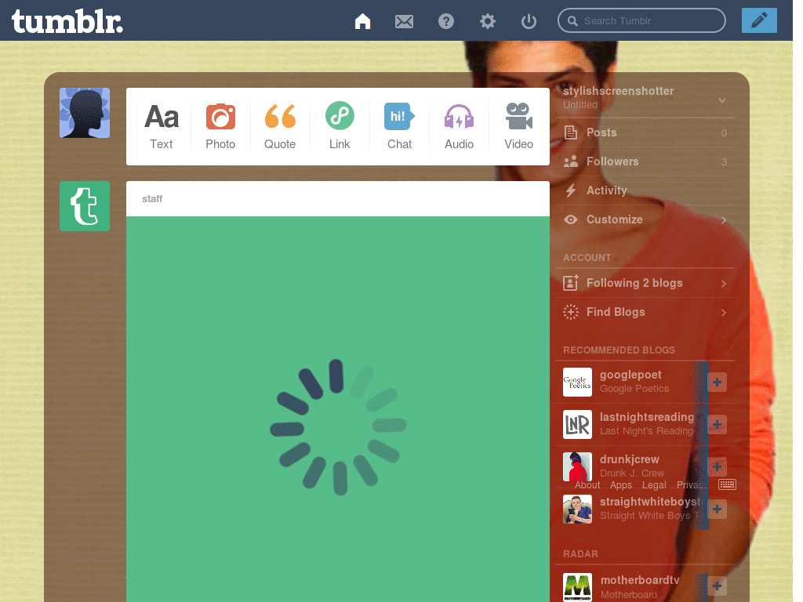The height and width of the screenshot is (602, 803).
Task: Open the drunkjcrew blog link
Action: (630, 459)
